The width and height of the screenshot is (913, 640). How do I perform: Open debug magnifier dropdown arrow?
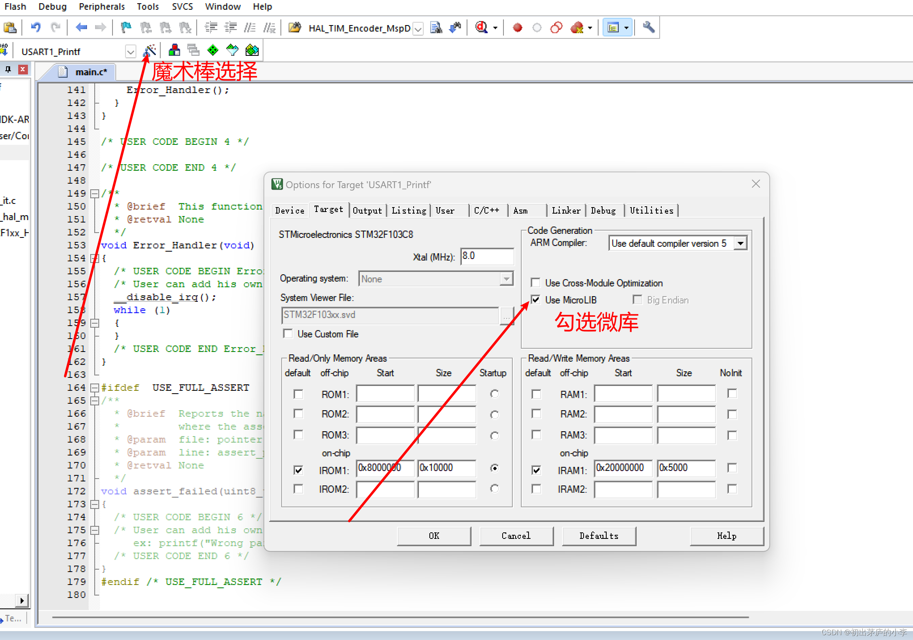click(495, 28)
